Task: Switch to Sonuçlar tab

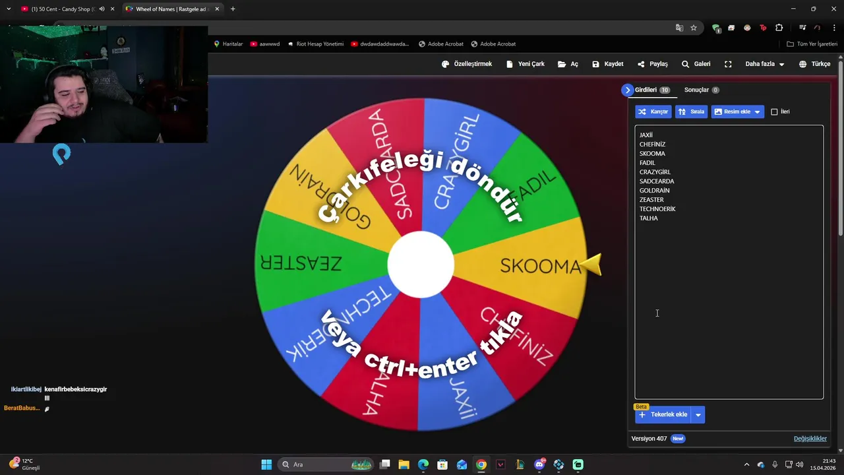Action: tap(702, 90)
